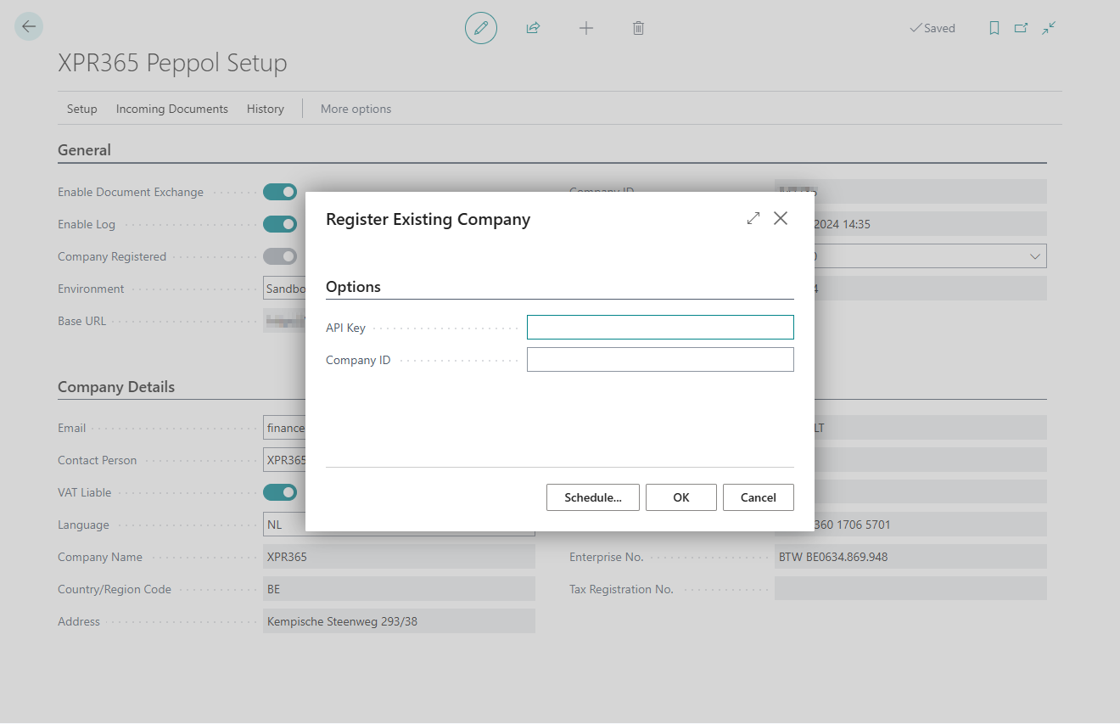Click the Address value Kempische Steenweg 293/38
Screen dimensions: 1120x724
[x=399, y=621]
